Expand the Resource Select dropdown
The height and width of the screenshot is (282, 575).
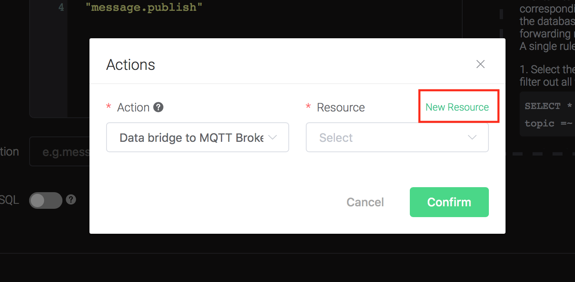[x=397, y=137]
